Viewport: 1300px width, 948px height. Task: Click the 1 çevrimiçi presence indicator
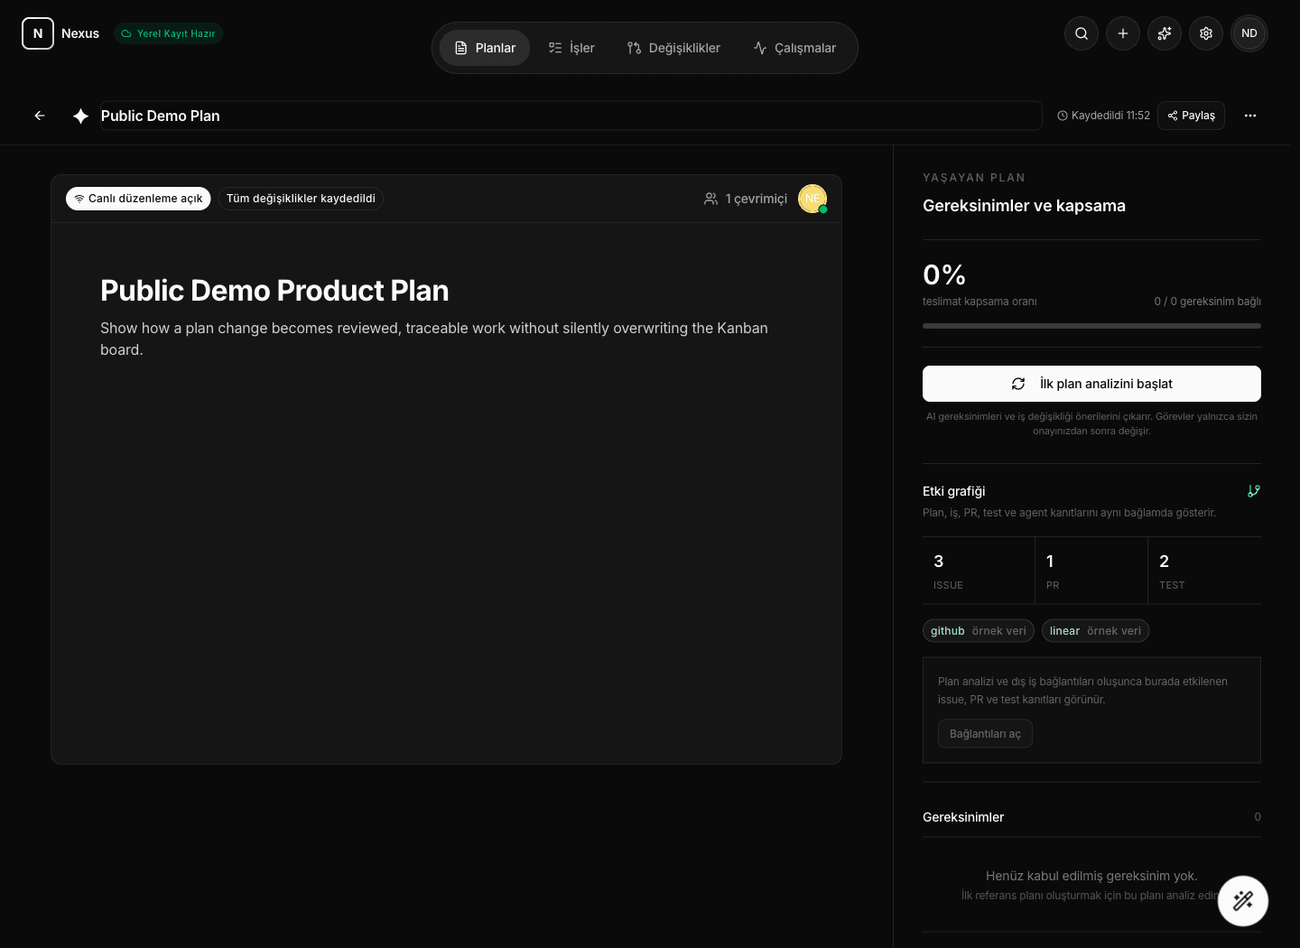point(746,199)
